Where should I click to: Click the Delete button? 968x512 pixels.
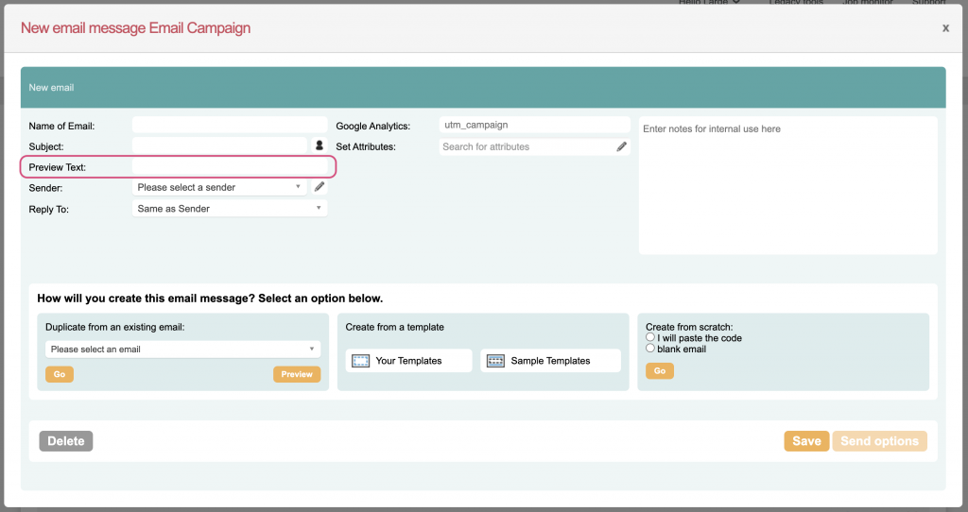[x=66, y=441]
